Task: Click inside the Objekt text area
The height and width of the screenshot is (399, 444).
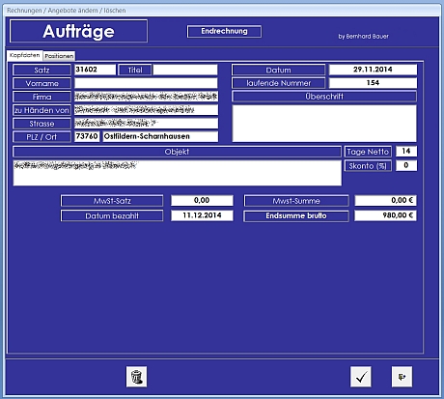Action: (178, 173)
